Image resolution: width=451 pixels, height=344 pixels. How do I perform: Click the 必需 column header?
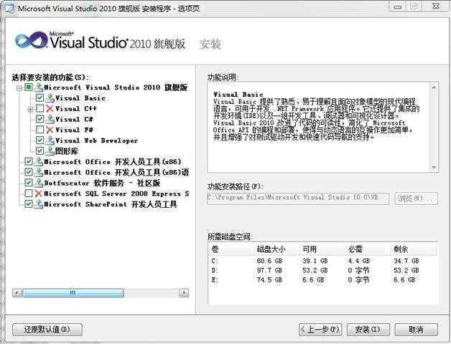pos(355,249)
